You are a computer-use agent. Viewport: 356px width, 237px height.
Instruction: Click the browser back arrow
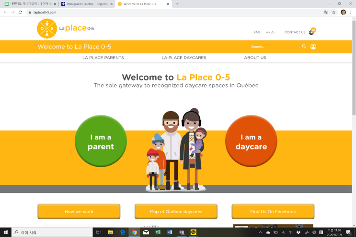(x=5, y=12)
